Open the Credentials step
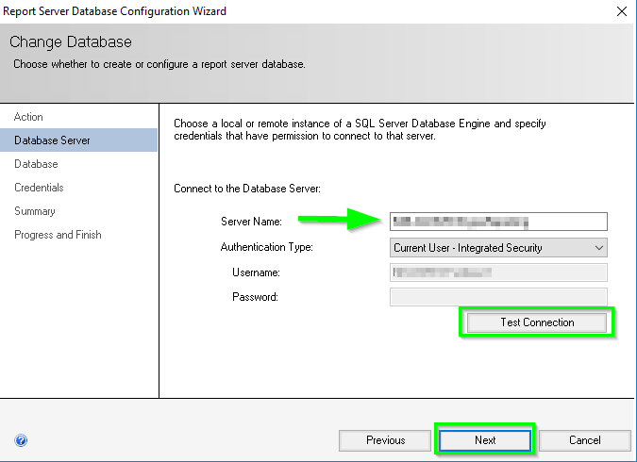Image resolution: width=637 pixels, height=462 pixels. click(40, 188)
